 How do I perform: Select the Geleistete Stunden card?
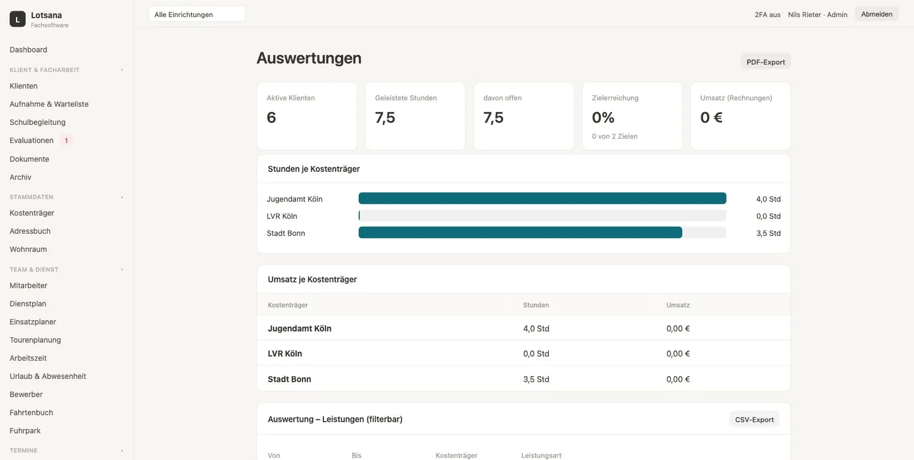415,116
